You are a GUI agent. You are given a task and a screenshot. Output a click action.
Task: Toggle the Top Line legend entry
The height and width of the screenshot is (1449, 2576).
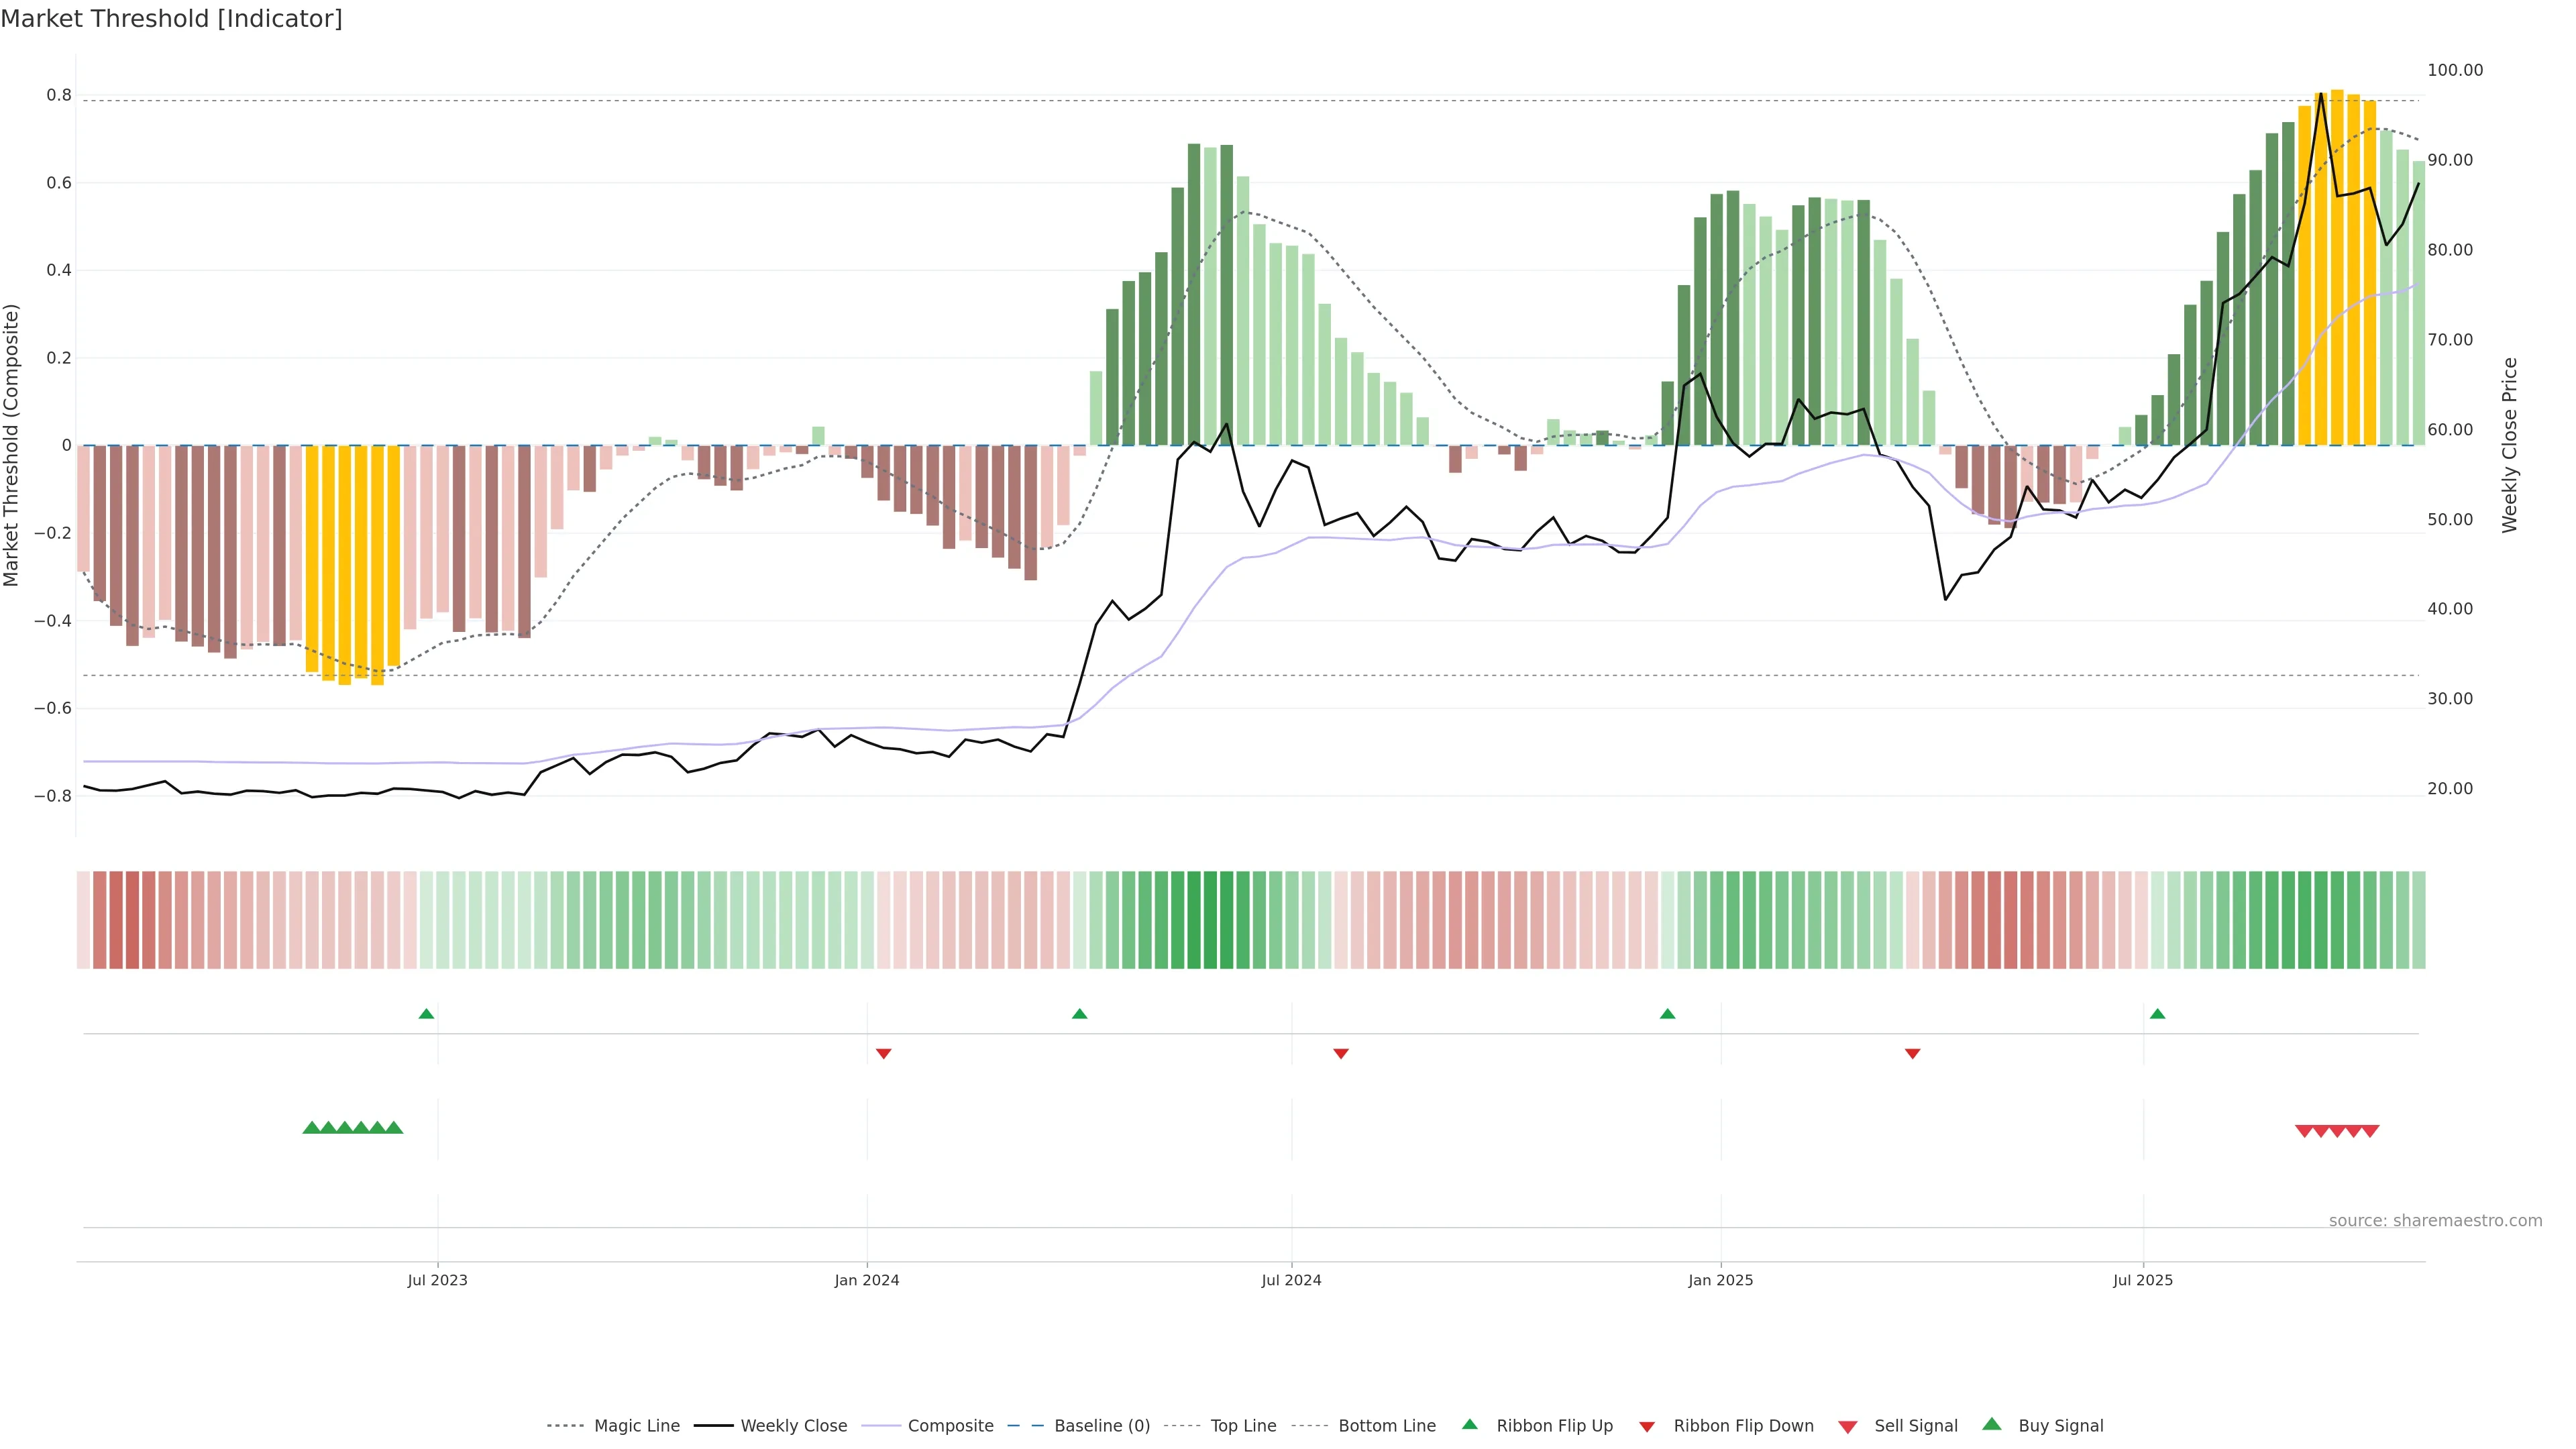pyautogui.click(x=1243, y=1426)
